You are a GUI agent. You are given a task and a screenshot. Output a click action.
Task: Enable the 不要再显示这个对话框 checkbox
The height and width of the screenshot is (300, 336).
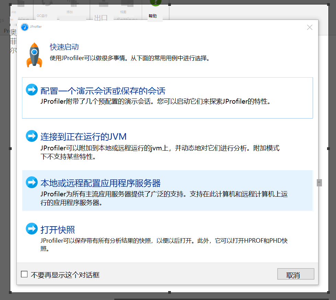[24, 274]
